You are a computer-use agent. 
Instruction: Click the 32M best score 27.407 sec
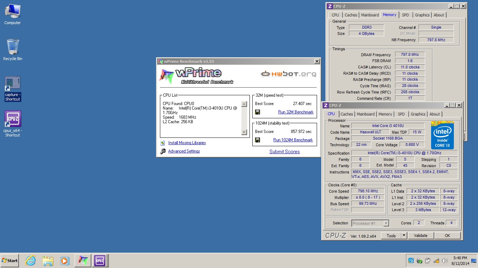[302, 104]
